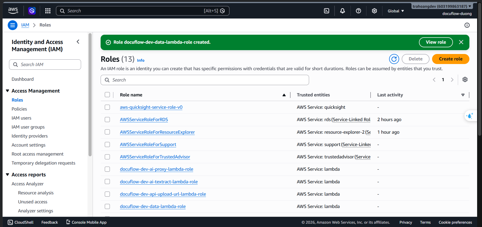This screenshot has width=482, height=227.
Task: Check the docuflow-dev-ai-proxy-lambda-role row
Action: coord(107,169)
